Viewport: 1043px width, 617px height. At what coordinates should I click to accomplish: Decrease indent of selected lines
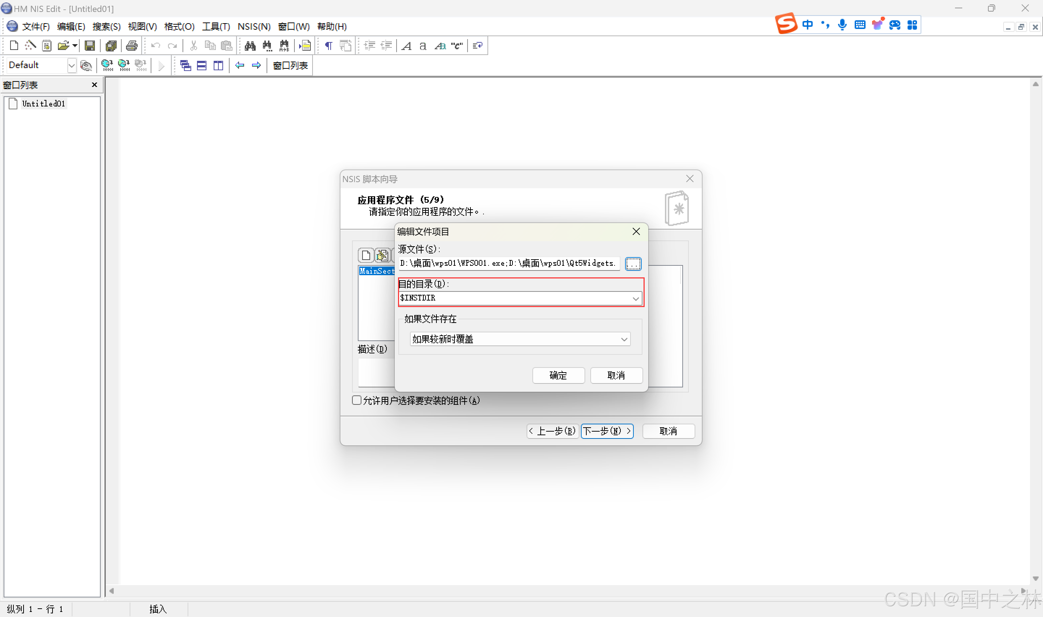click(386, 45)
